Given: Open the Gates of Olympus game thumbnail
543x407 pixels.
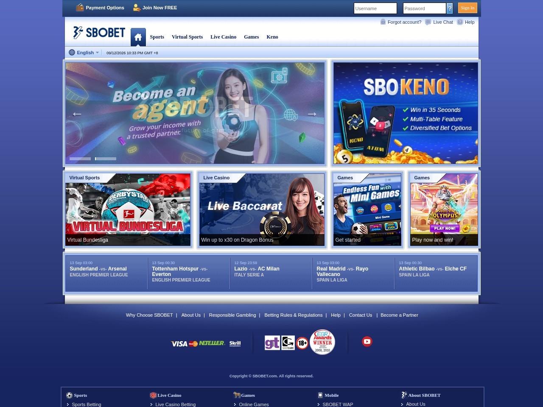Looking at the screenshot, I should (444, 209).
